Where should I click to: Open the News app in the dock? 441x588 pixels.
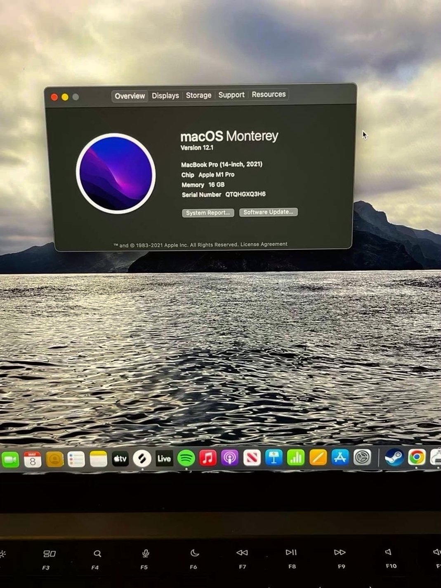(252, 458)
